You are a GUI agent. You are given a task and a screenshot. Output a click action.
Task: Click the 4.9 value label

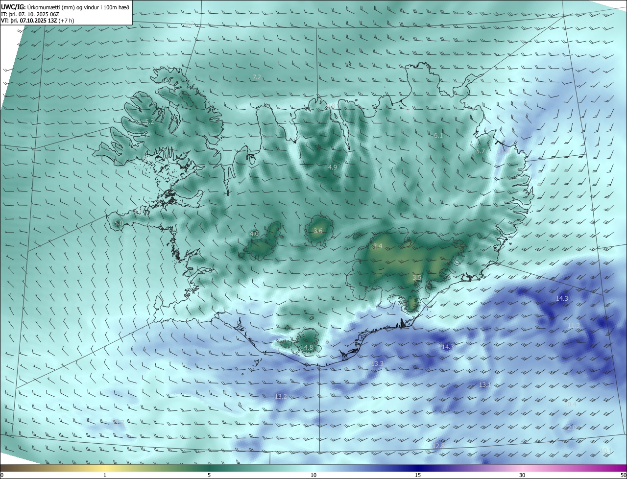point(333,168)
